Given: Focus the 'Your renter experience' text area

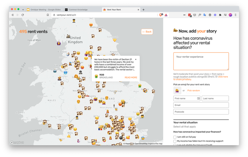Looking at the screenshot, I should coord(201,61).
